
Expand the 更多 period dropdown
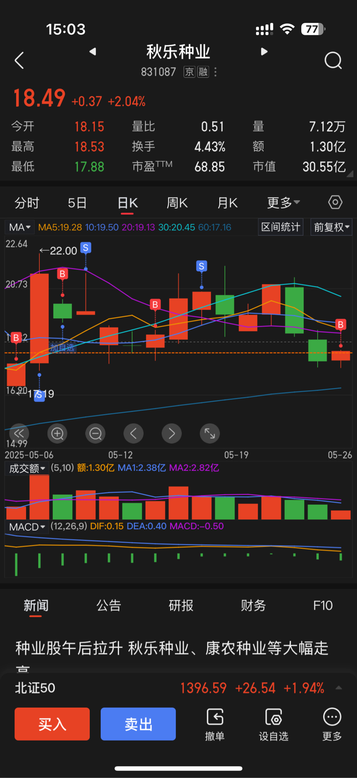point(283,203)
